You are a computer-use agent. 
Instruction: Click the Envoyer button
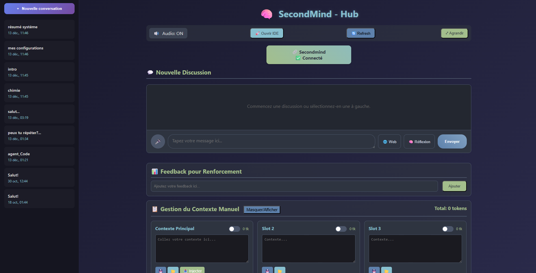(x=452, y=141)
